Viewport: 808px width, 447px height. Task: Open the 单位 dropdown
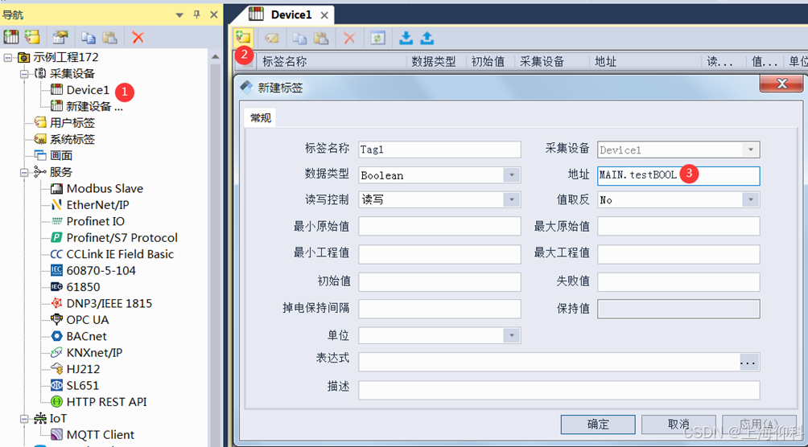tap(511, 335)
